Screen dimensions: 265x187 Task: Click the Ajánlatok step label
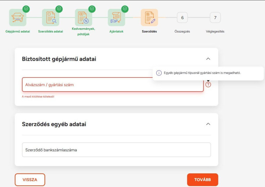[117, 31]
